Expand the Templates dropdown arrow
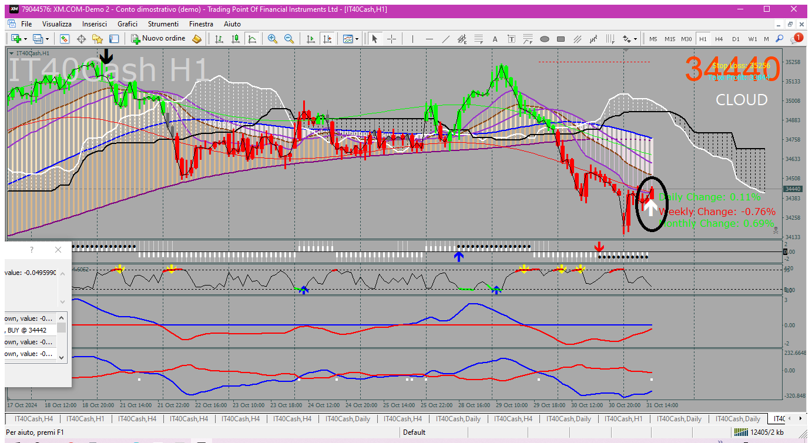 (357, 39)
